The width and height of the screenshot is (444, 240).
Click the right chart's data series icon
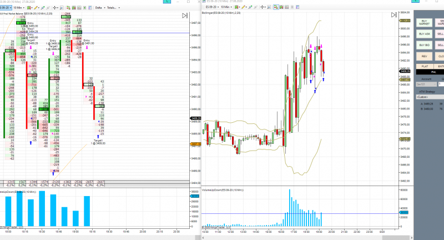pos(287,7)
